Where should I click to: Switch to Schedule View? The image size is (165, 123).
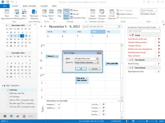[x=78, y=18]
